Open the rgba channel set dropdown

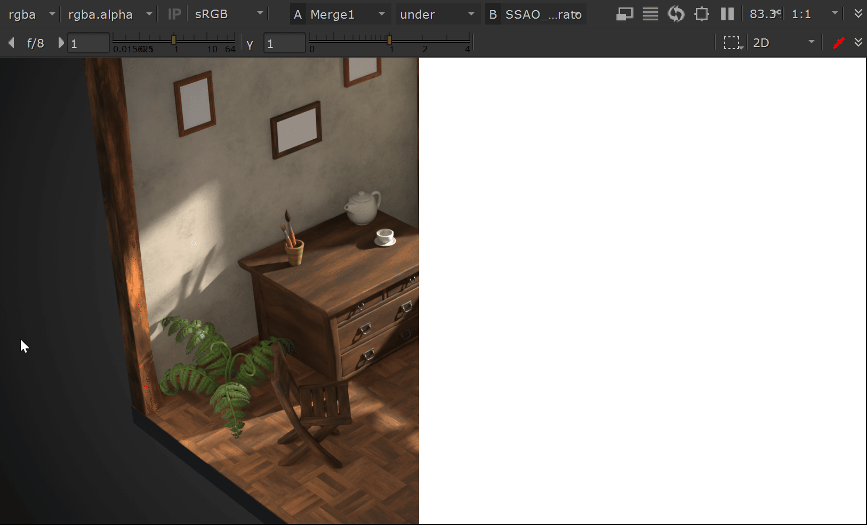[31, 14]
